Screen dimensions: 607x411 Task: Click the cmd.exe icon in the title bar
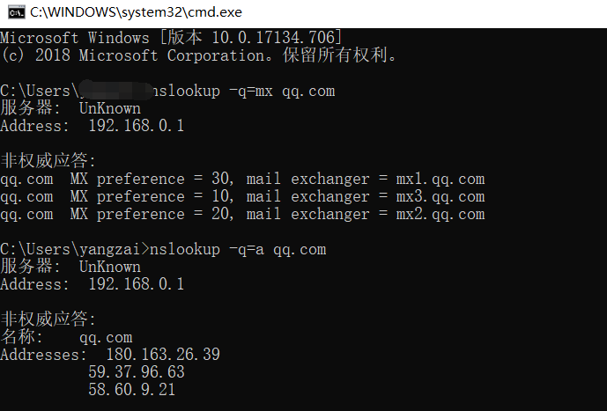pyautogui.click(x=16, y=12)
